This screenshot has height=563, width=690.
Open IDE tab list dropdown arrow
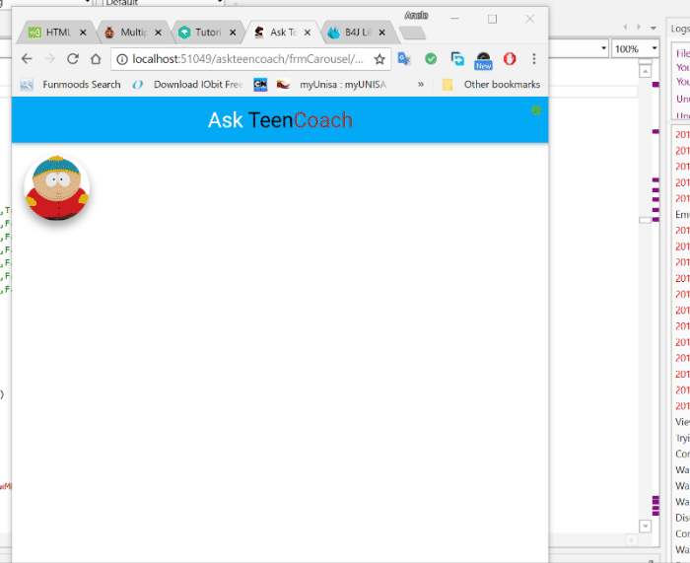point(654,28)
